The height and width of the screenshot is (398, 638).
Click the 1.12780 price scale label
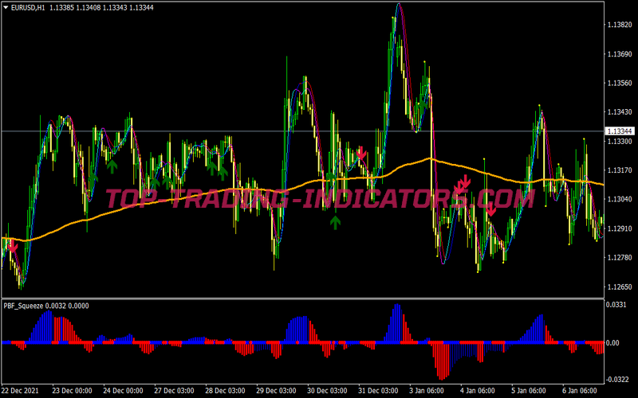620,257
